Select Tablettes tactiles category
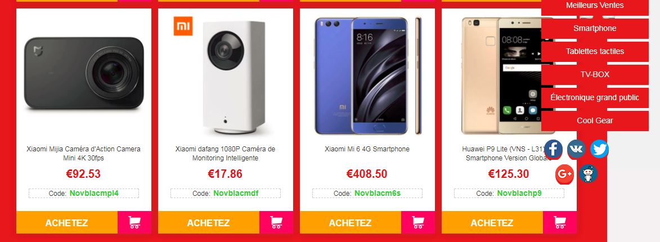 point(595,52)
